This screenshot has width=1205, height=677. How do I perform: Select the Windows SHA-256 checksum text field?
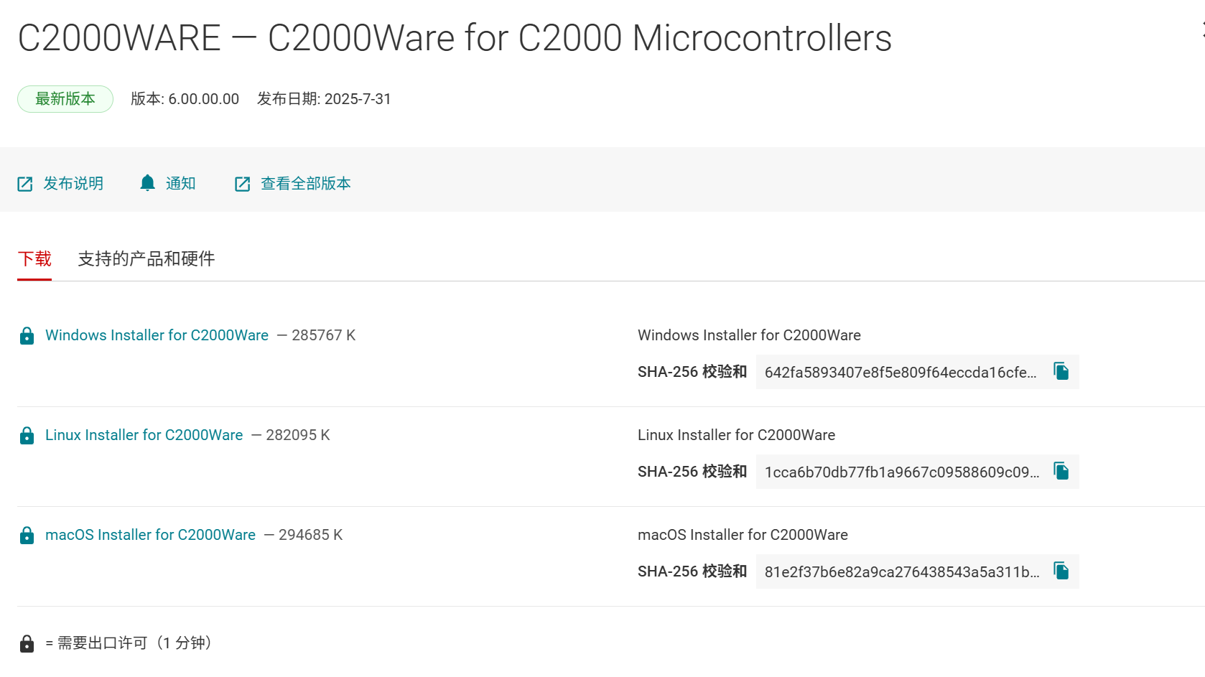click(898, 372)
